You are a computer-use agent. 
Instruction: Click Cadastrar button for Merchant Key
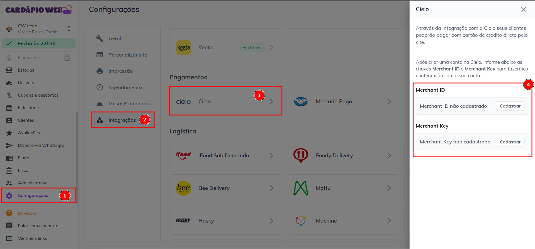(x=510, y=142)
